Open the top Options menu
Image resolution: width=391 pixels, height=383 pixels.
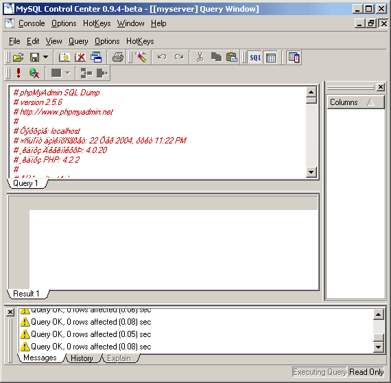point(64,23)
